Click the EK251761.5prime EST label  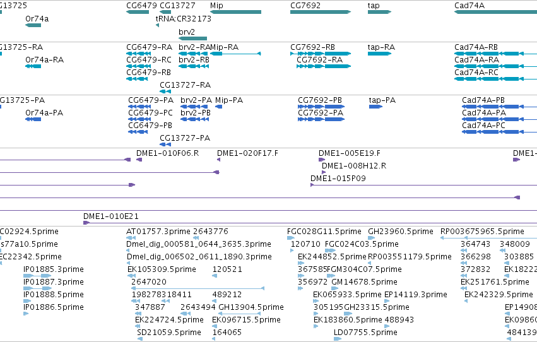click(x=495, y=282)
